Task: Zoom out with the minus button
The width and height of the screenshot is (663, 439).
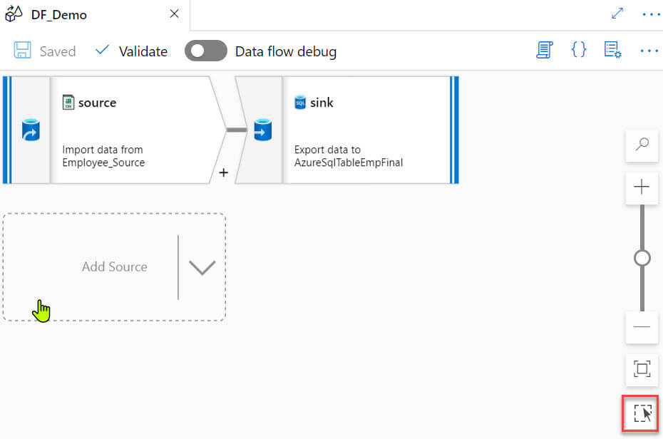Action: click(x=642, y=327)
